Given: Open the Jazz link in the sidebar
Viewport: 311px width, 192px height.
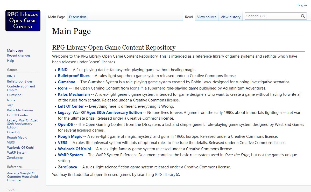Looking at the screenshot, I should click(x=10, y=105).
